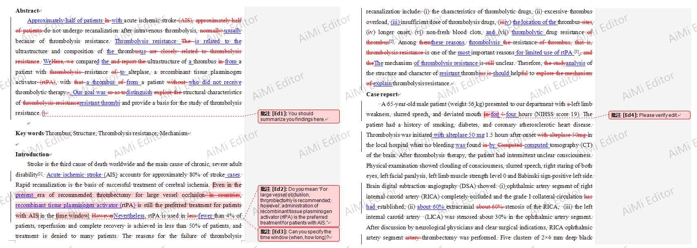Click the inserted word 'analysis'
This screenshot has width=697, height=248.
tap(576, 63)
